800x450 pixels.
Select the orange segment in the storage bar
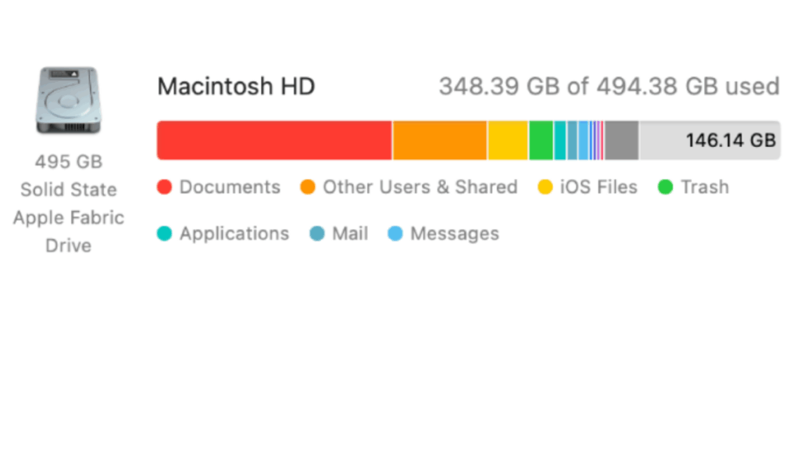coord(440,141)
